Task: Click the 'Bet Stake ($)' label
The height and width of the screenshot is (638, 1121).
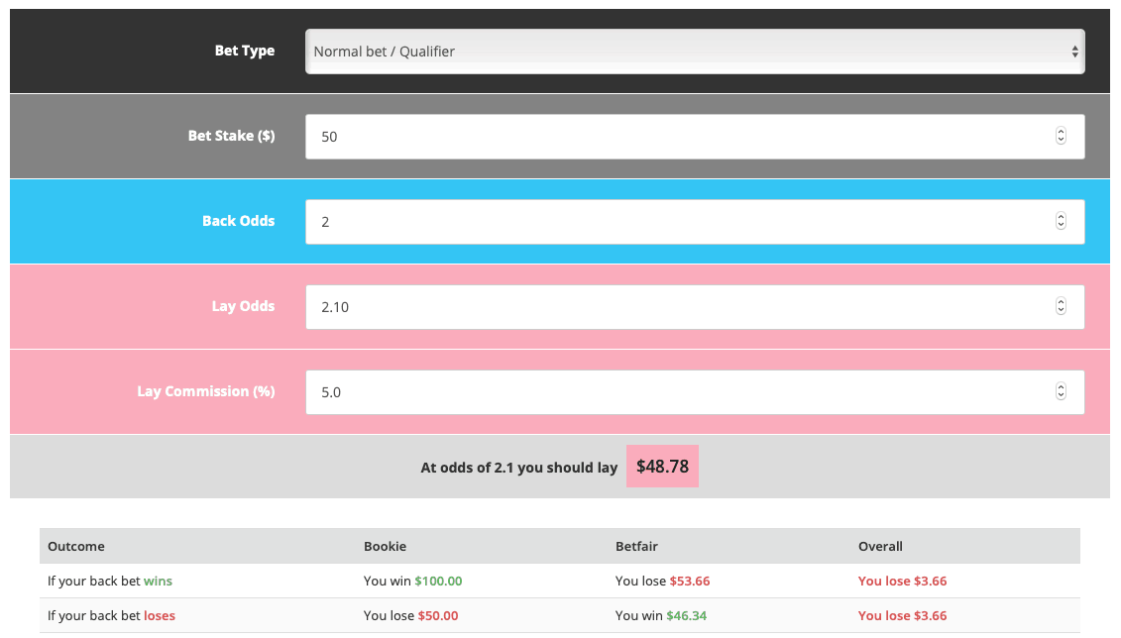Action: click(x=231, y=136)
